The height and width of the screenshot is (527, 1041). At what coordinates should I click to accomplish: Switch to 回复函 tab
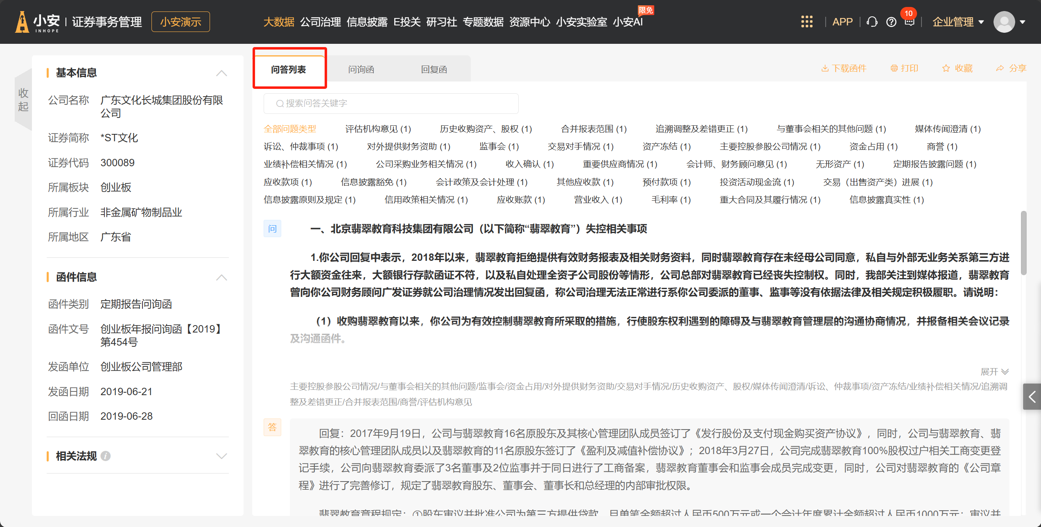pos(434,69)
